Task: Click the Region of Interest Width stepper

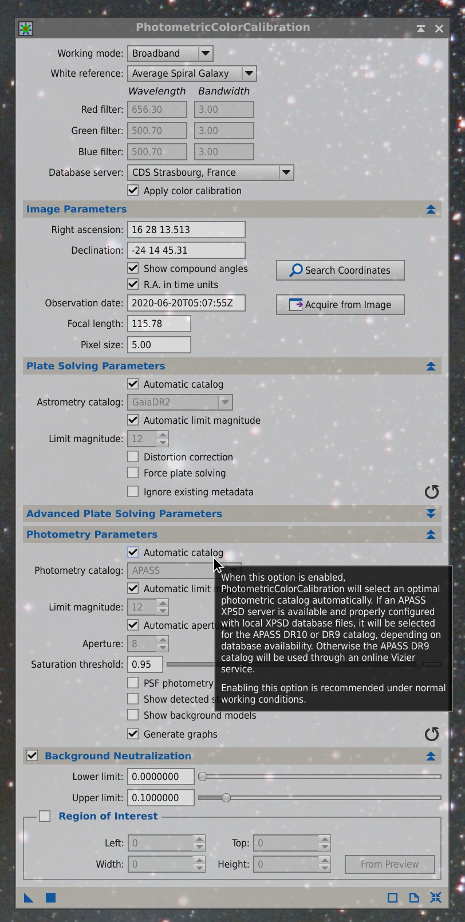Action: [x=199, y=864]
